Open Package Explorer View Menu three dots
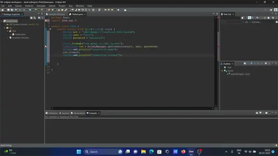Image resolution: width=278 pixels, height=156 pixels. pyautogui.click(x=42, y=18)
